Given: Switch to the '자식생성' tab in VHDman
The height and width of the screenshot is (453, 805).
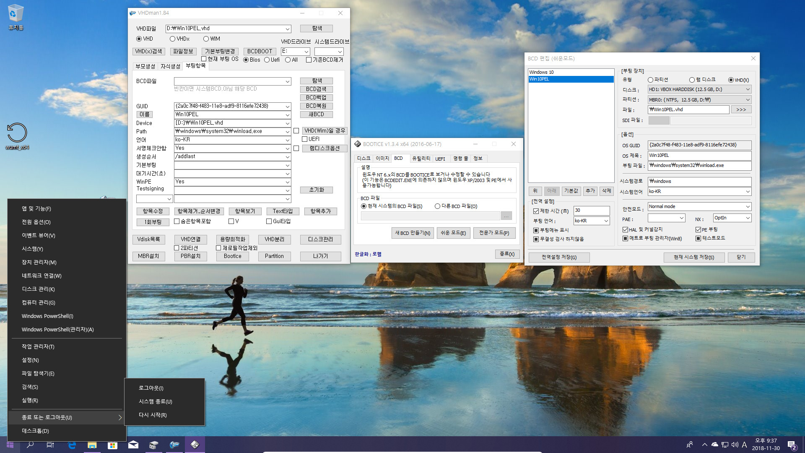Looking at the screenshot, I should click(x=170, y=66).
